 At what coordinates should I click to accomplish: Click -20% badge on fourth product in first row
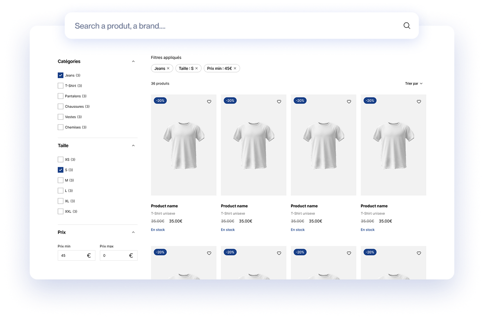pyautogui.click(x=370, y=100)
